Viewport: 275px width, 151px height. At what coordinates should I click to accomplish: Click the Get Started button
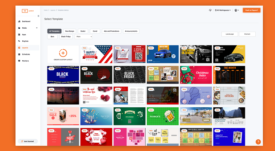pos(28,141)
